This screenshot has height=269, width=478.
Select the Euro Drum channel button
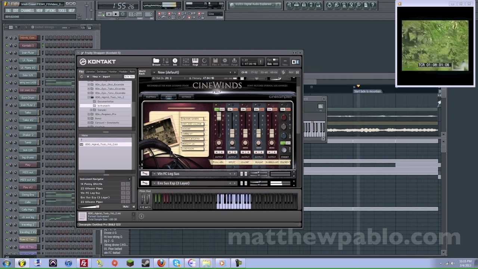[x=28, y=98]
